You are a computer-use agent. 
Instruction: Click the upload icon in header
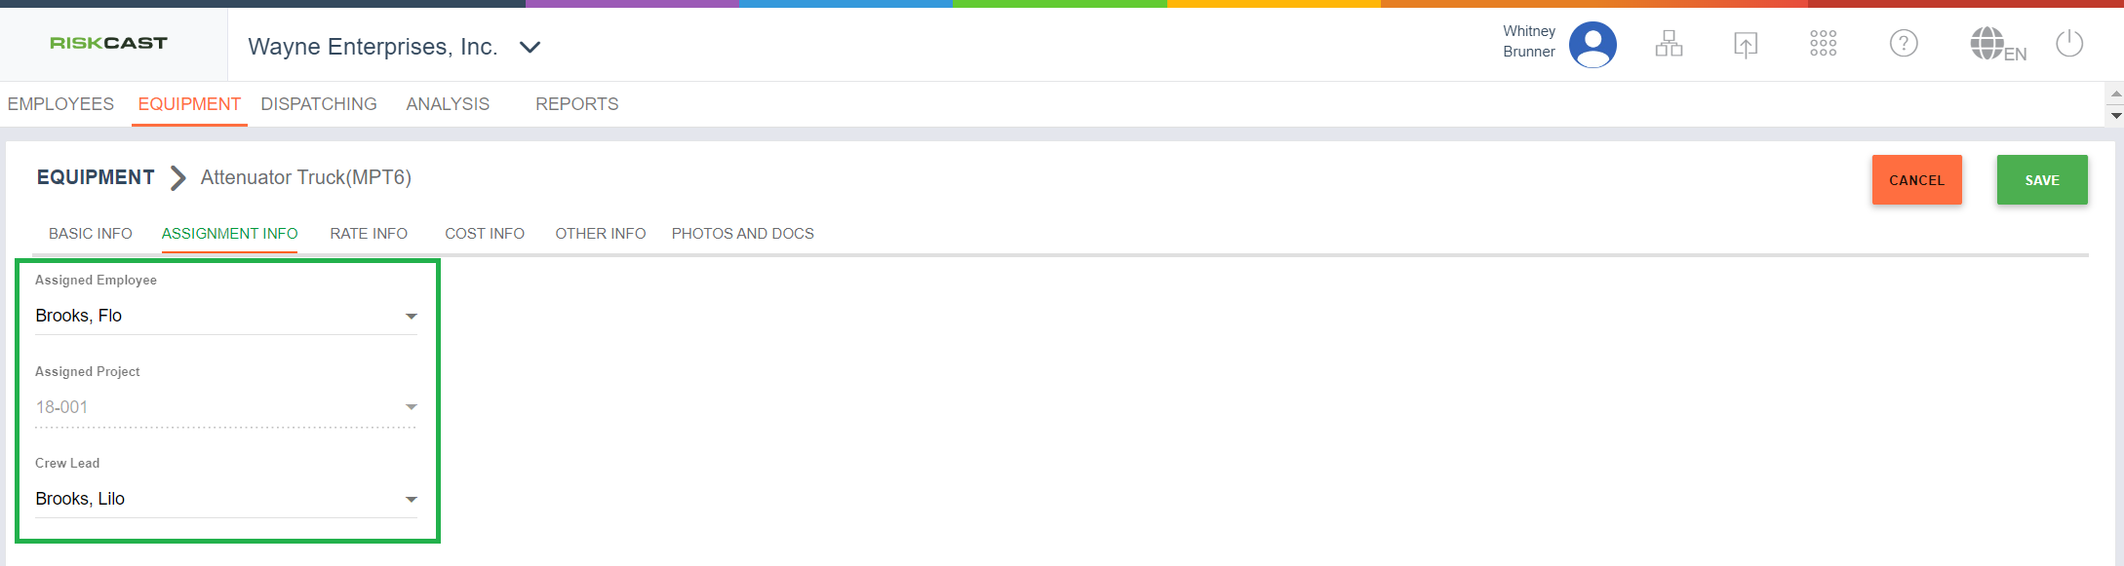point(1746,44)
